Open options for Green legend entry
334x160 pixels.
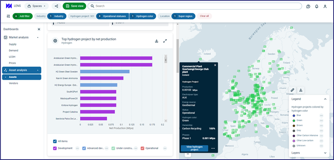click(321, 121)
